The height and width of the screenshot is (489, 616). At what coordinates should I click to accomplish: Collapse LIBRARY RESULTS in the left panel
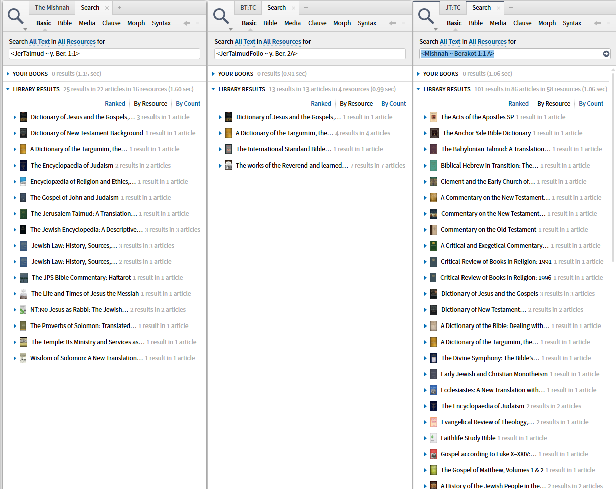click(8, 89)
